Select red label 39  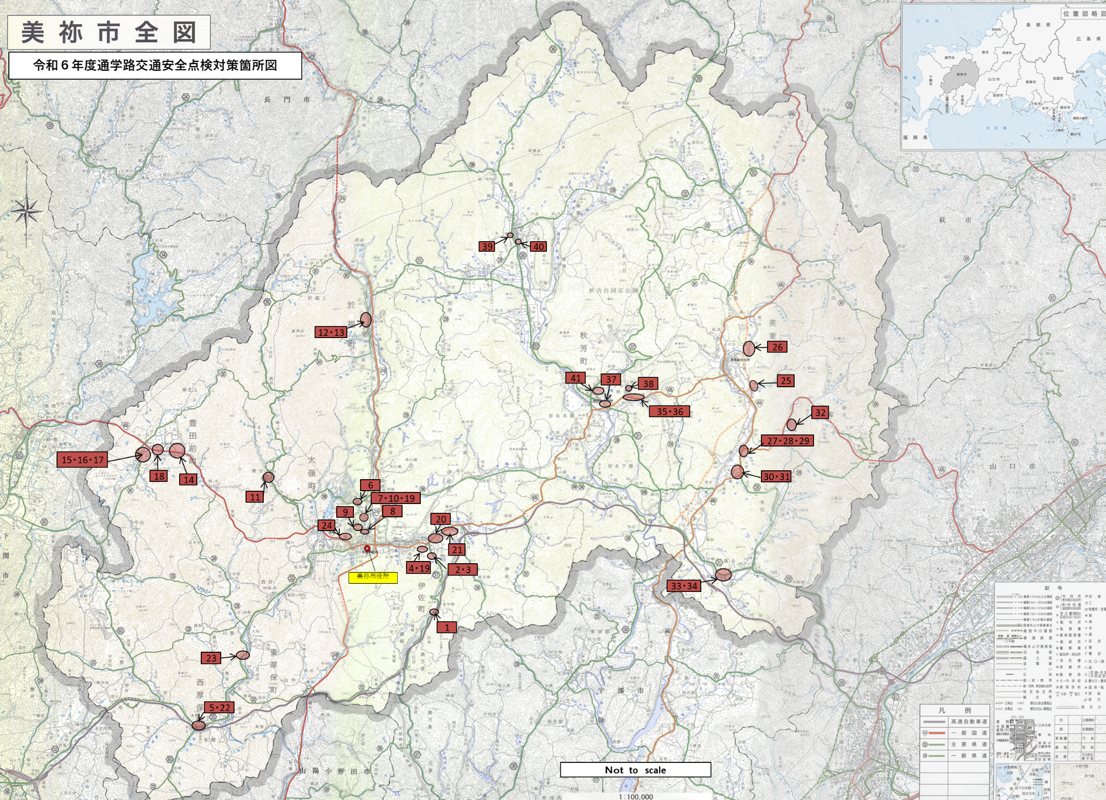pyautogui.click(x=487, y=247)
